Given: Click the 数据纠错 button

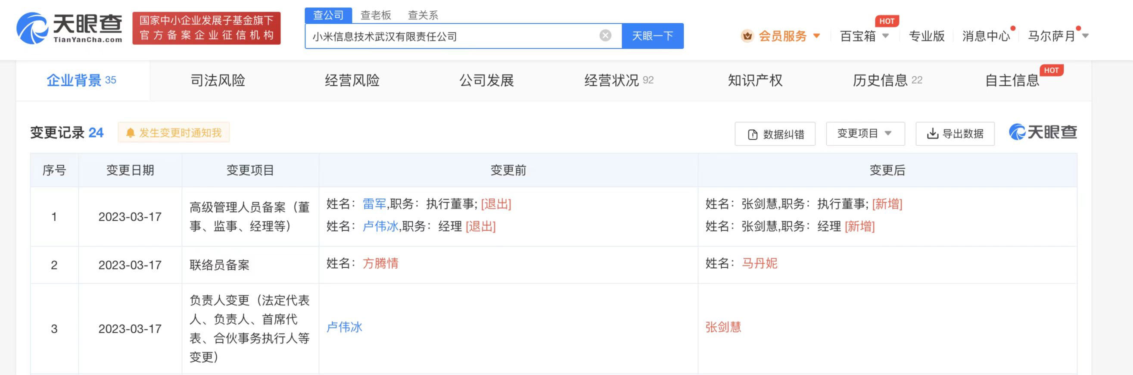Looking at the screenshot, I should tap(775, 134).
